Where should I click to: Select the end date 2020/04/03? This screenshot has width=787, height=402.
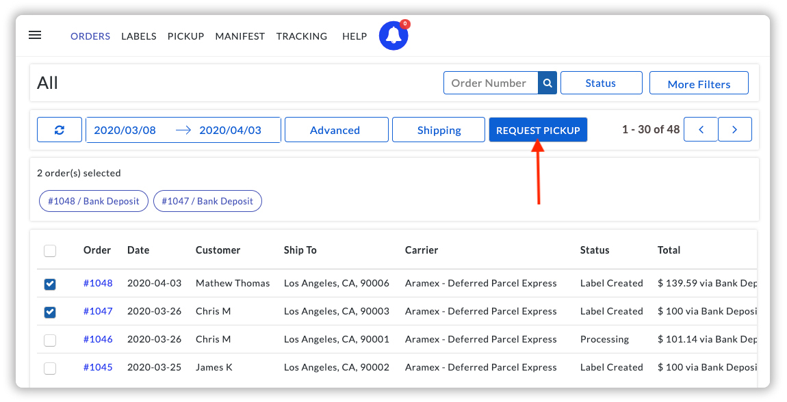[231, 131]
